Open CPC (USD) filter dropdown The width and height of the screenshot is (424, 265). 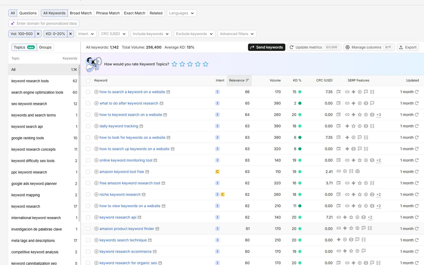pos(113,34)
